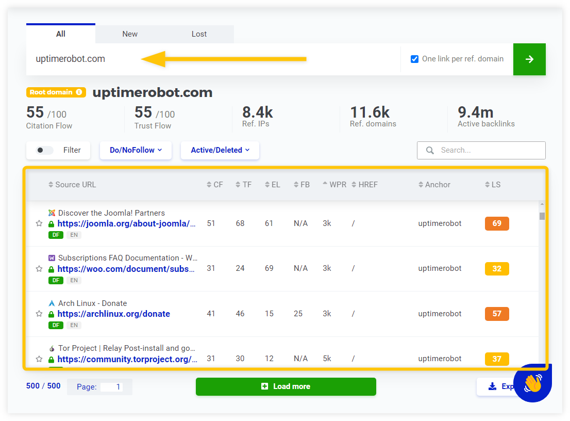Open the Active/Deleted dropdown
The width and height of the screenshot is (570, 421).
coord(220,150)
